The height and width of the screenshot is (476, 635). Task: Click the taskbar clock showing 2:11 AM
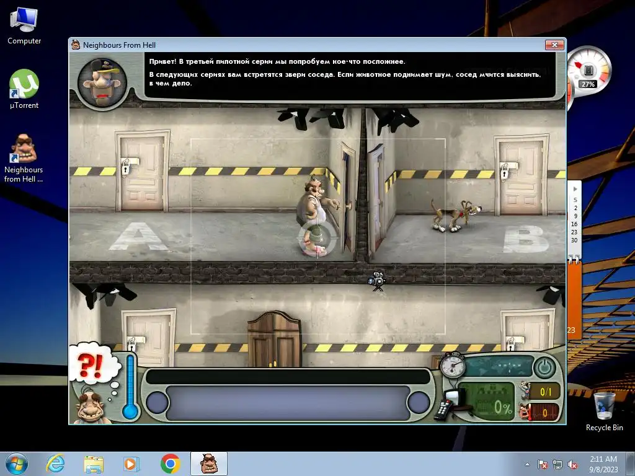click(603, 464)
